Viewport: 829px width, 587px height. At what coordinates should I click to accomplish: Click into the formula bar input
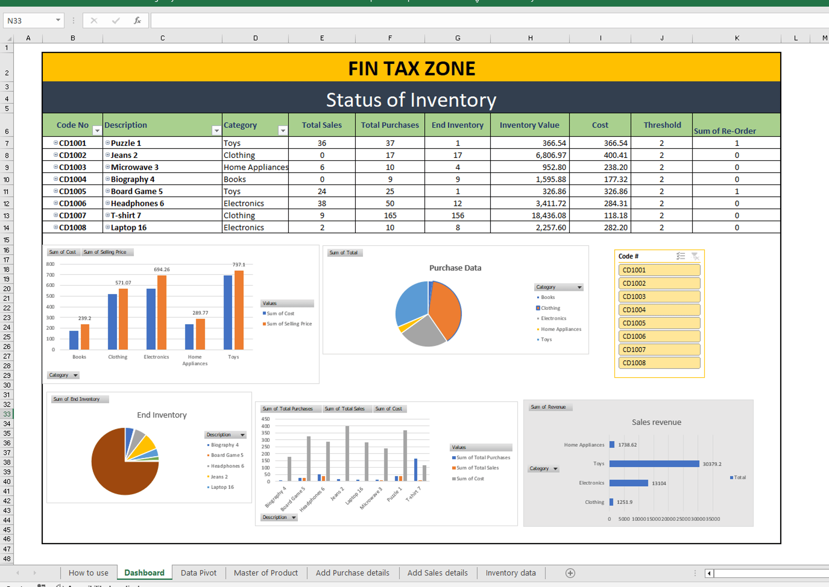point(475,20)
